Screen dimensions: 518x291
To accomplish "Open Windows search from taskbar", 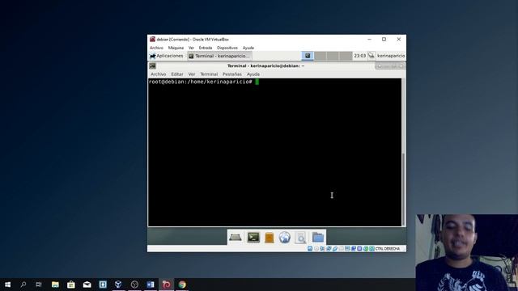I will 23,285.
